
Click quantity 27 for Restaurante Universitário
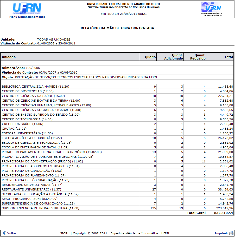tap(154, 189)
